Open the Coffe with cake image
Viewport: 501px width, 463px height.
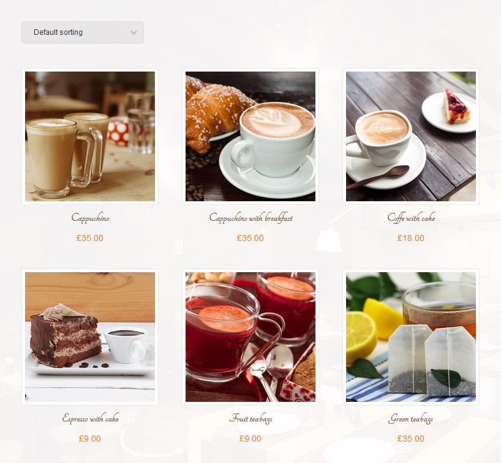(411, 136)
